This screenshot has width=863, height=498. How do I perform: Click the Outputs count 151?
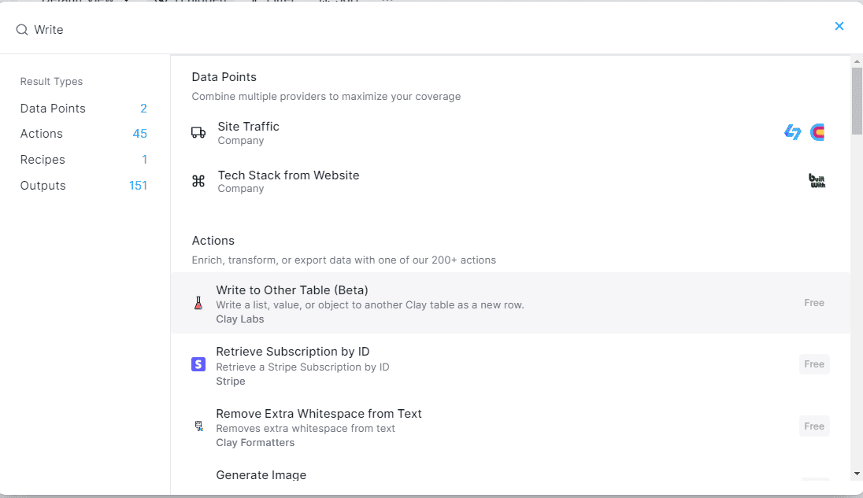pyautogui.click(x=138, y=186)
